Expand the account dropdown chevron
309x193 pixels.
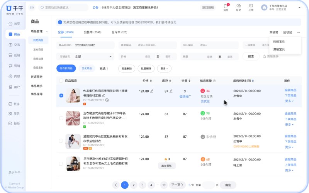click(x=299, y=8)
